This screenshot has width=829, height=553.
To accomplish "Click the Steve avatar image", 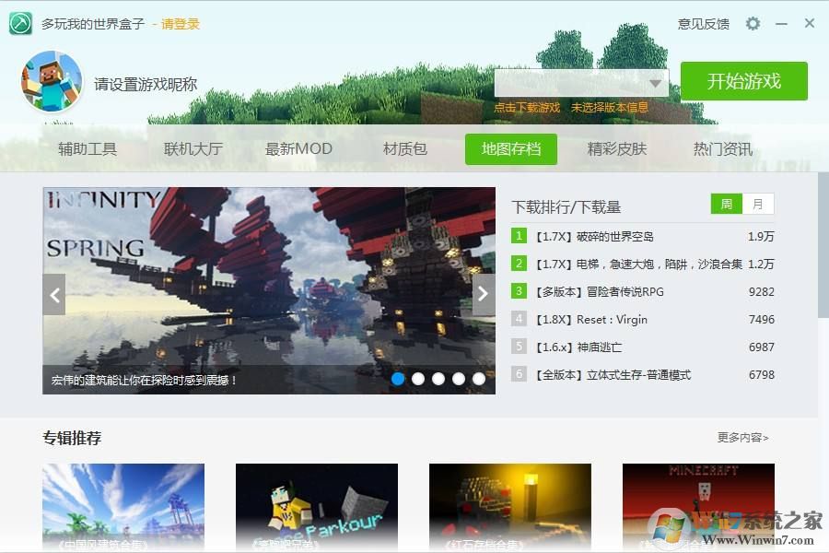I will 51,83.
